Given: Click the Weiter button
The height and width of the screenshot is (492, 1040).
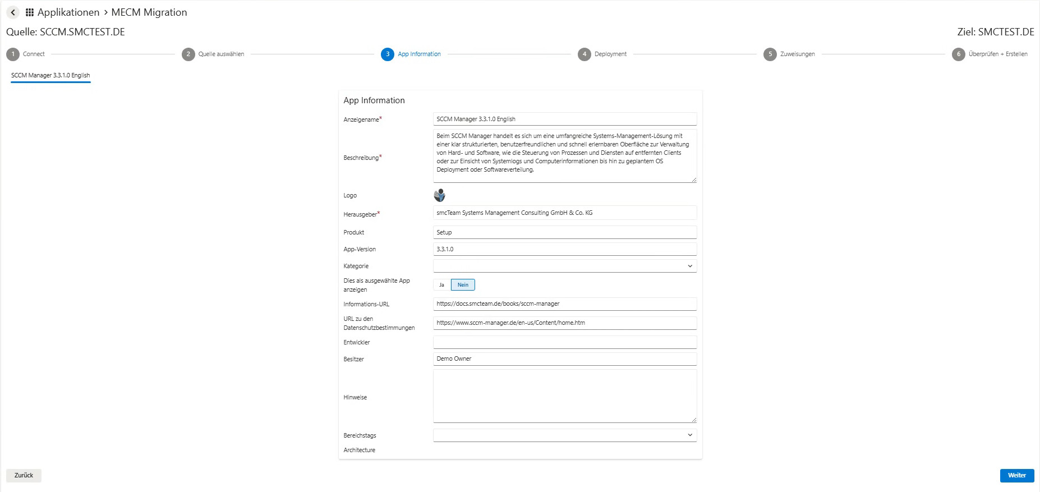Looking at the screenshot, I should coord(1017,475).
